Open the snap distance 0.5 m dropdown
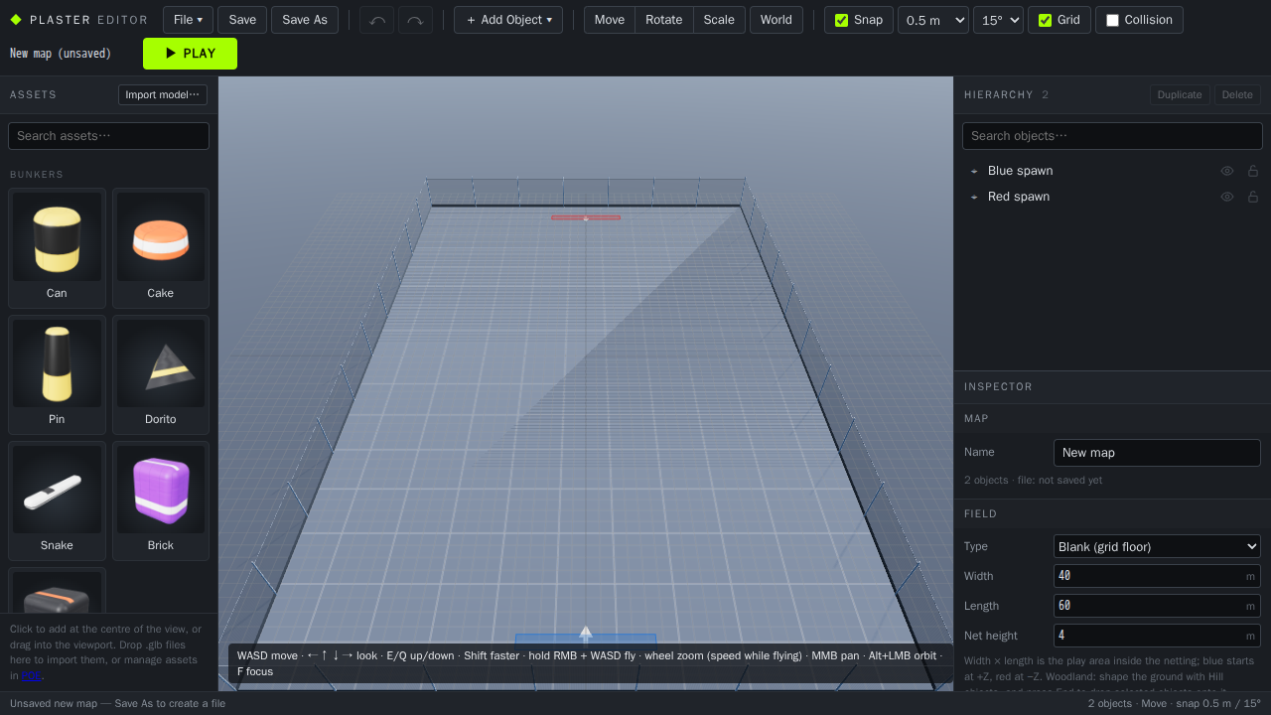This screenshot has height=715, width=1271. coord(933,20)
